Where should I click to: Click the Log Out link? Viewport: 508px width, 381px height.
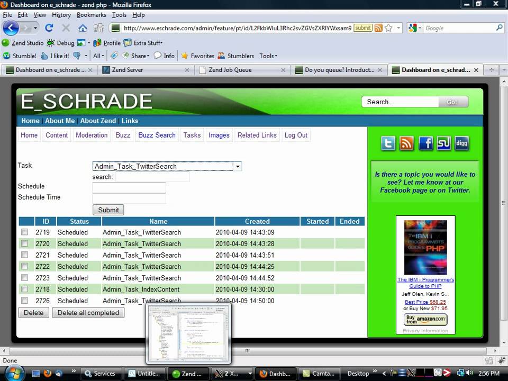pos(296,135)
